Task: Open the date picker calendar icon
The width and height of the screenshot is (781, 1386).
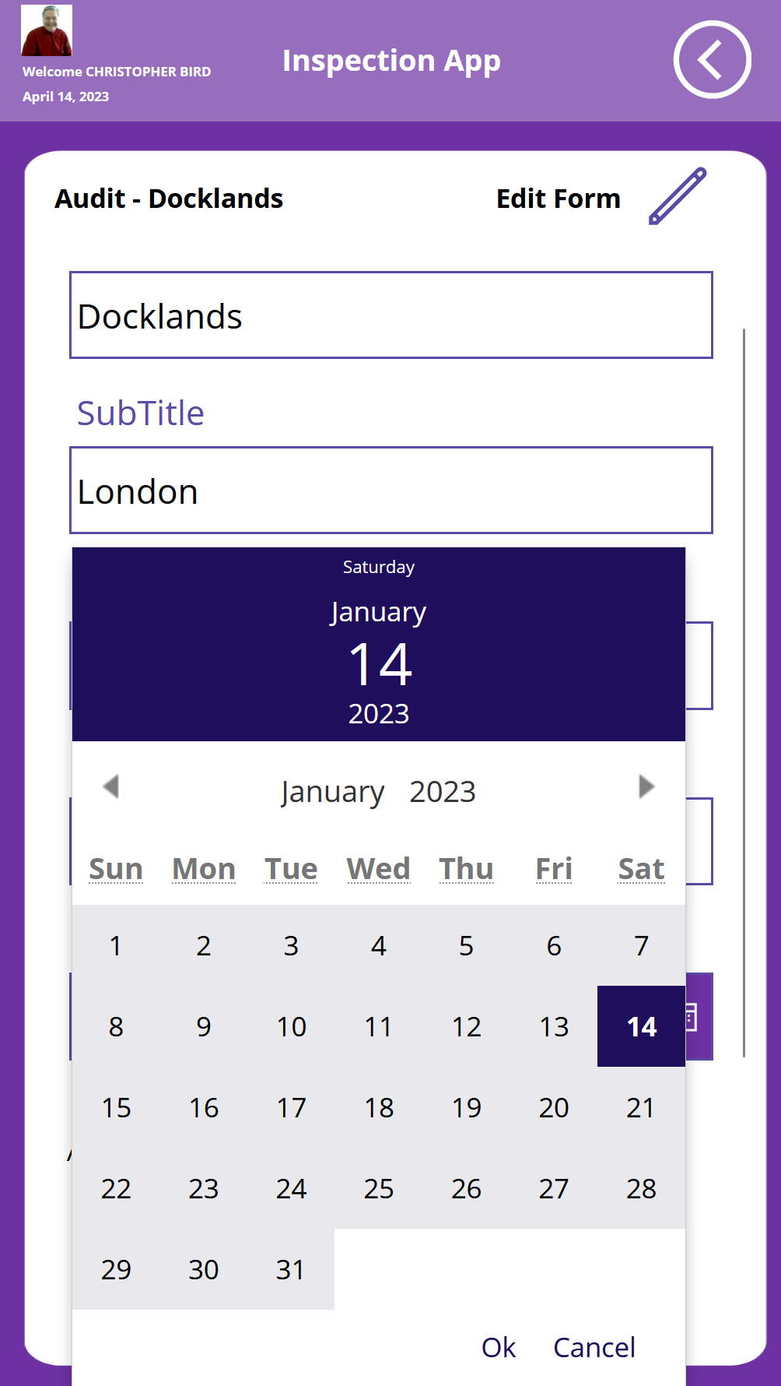Action: (x=692, y=1018)
